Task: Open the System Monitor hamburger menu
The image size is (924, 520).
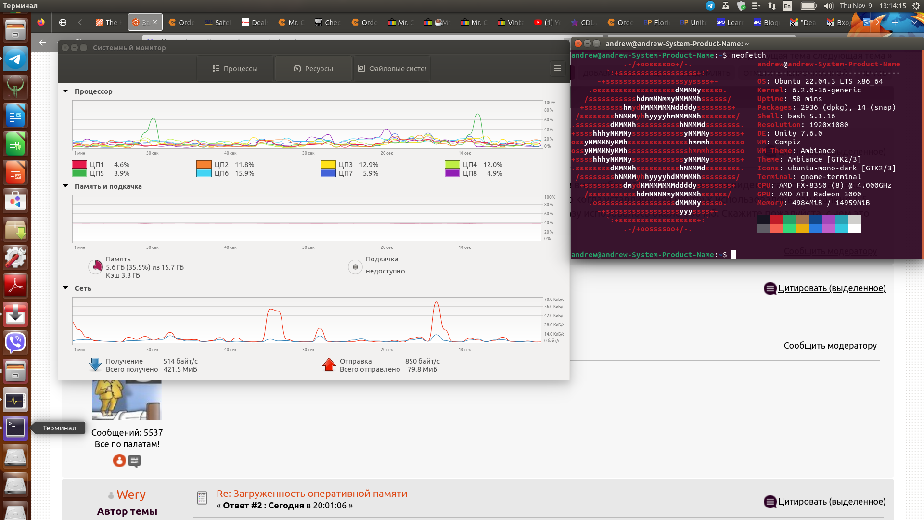Action: (557, 68)
